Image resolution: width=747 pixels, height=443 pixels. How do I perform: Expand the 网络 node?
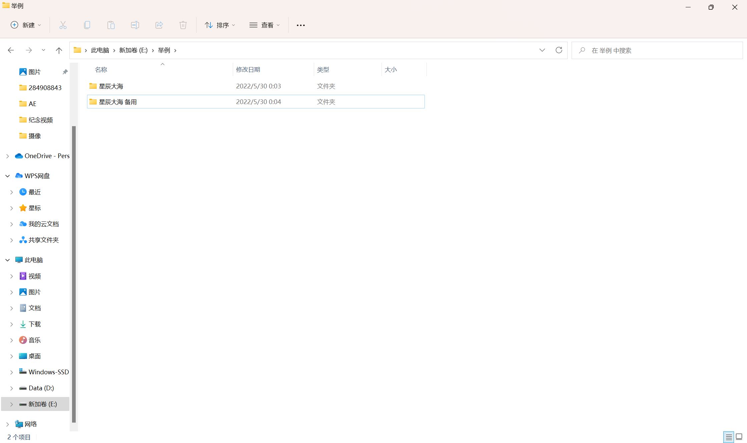click(x=8, y=424)
